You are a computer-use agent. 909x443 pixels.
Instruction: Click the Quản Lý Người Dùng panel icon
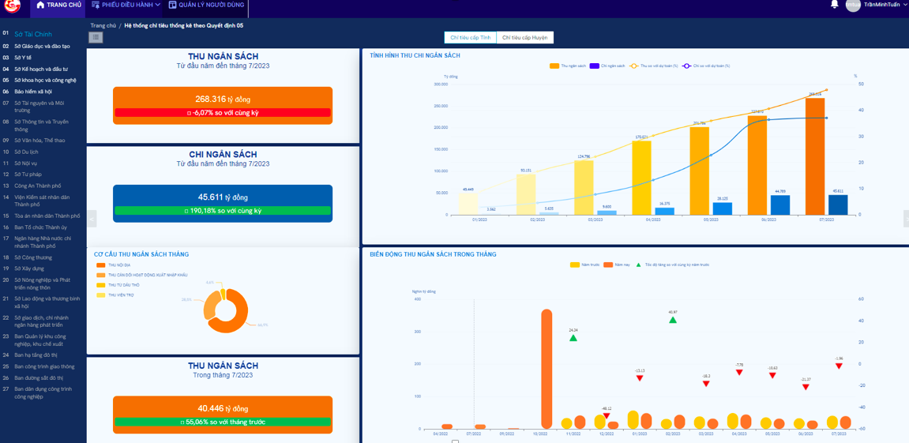[x=172, y=5]
